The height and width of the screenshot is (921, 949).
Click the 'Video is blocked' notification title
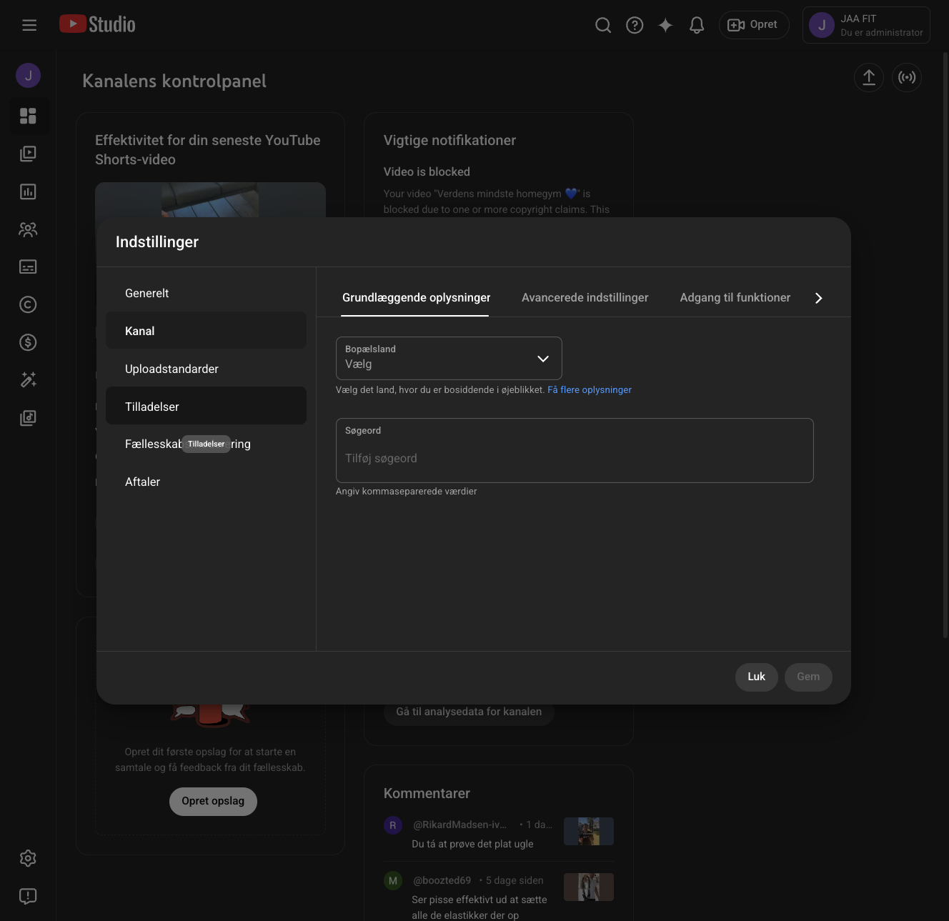pyautogui.click(x=427, y=171)
